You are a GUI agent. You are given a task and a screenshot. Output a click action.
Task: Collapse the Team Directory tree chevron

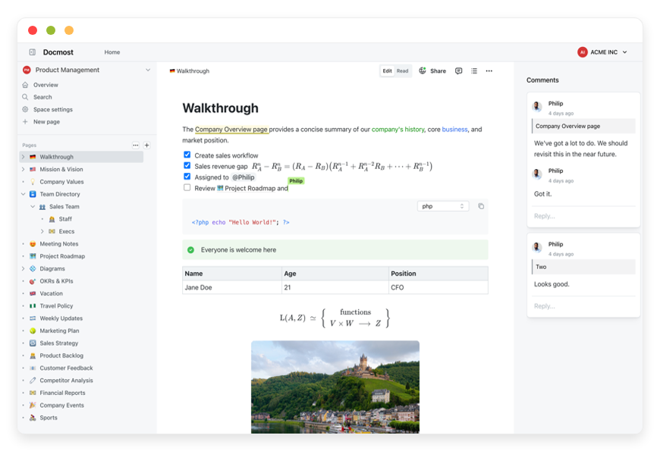tap(24, 194)
